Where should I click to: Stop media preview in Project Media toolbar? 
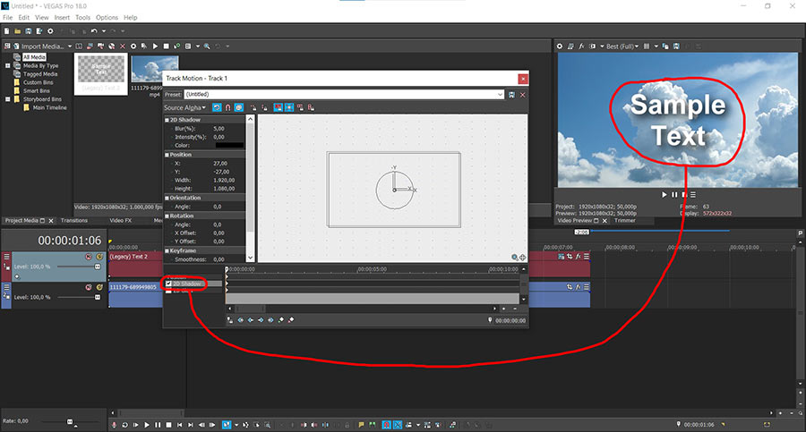166,47
